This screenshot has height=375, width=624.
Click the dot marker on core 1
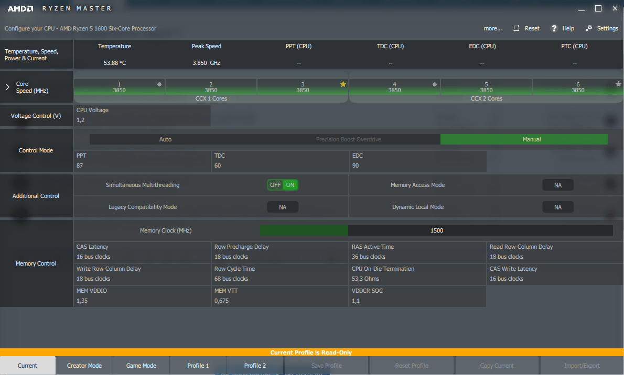pos(159,84)
